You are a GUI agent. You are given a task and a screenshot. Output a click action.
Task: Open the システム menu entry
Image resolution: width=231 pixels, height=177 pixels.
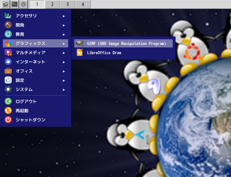point(36,89)
